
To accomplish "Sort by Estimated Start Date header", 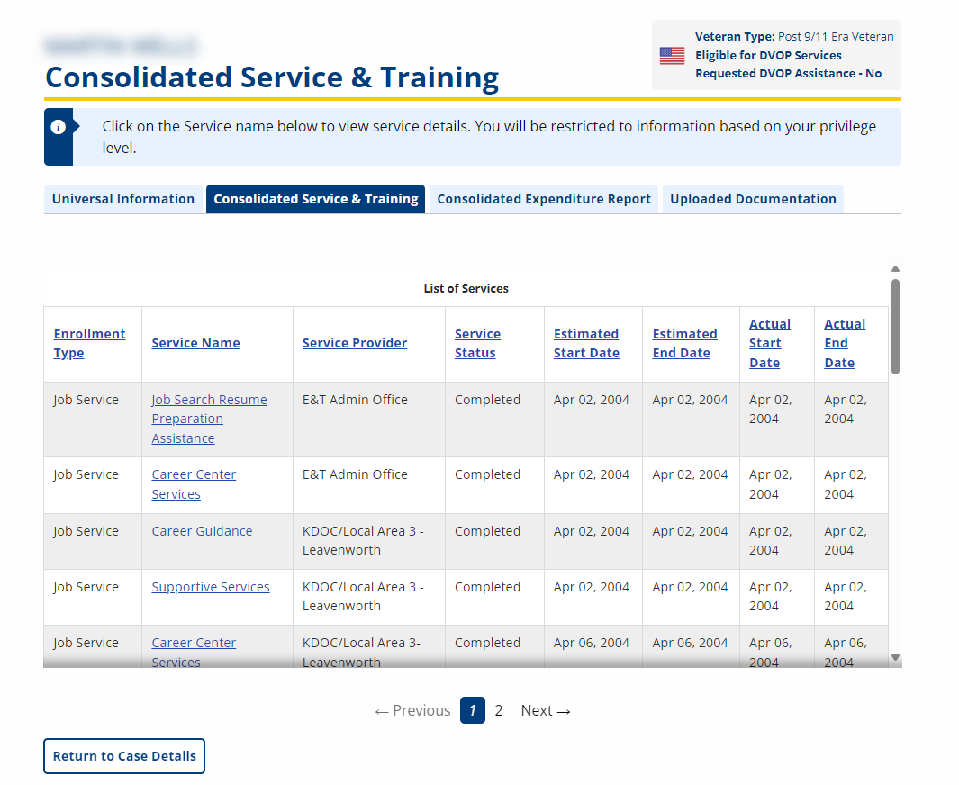I will coord(586,344).
